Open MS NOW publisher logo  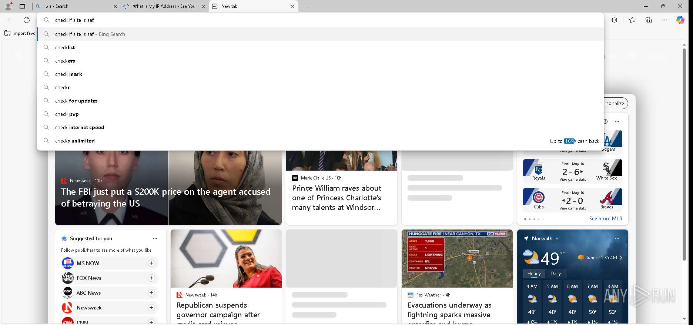[67, 263]
